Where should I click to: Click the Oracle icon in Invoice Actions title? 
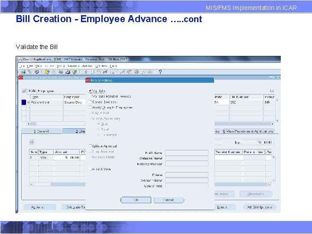[88, 80]
